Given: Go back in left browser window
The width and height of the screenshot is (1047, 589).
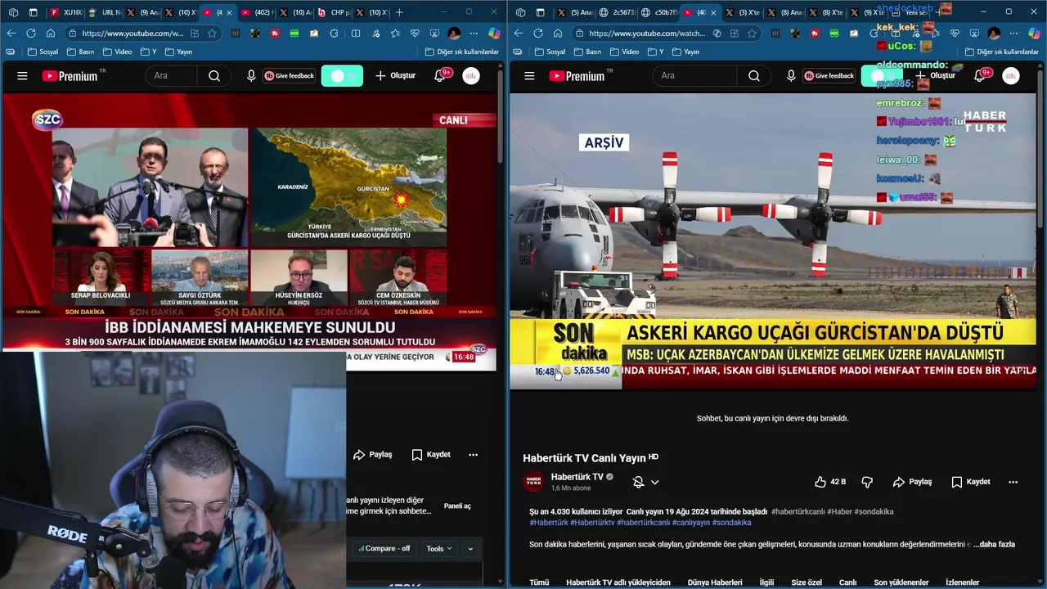Looking at the screenshot, I should 11,34.
